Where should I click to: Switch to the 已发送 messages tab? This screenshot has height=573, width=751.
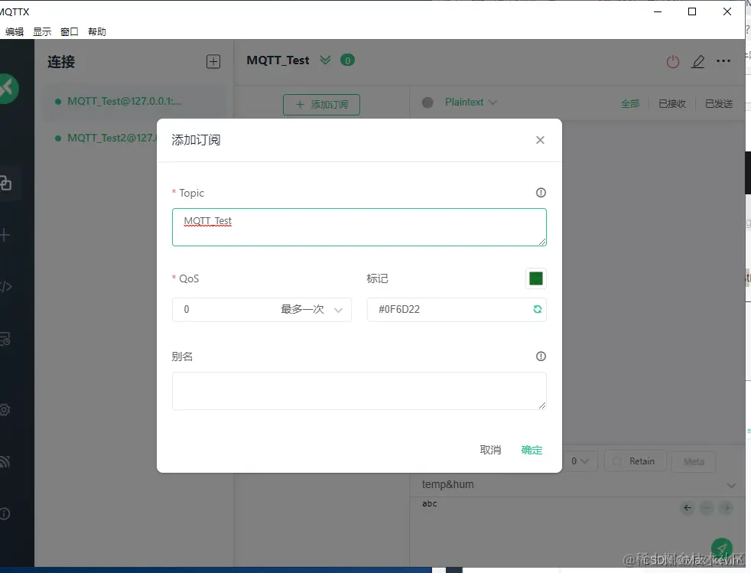[x=719, y=103]
